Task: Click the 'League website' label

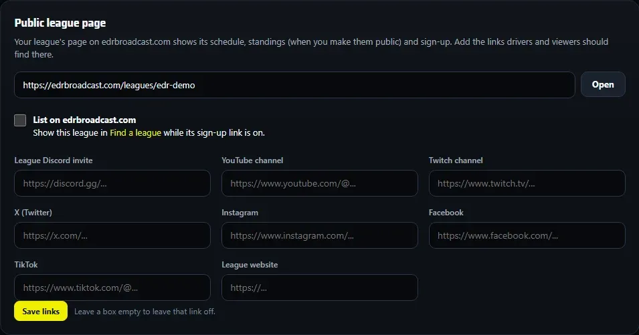Action: pos(250,265)
